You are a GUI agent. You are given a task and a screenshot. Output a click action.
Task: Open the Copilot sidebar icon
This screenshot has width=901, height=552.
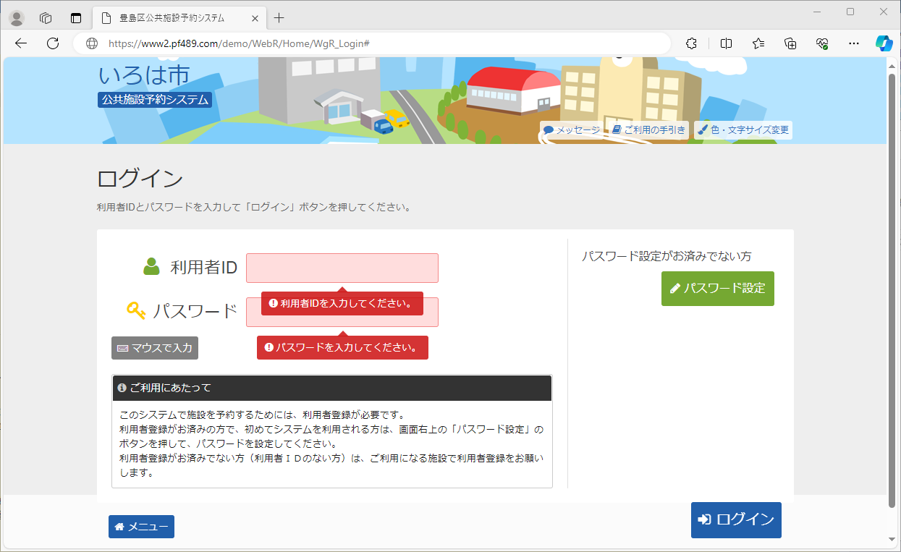tap(884, 43)
